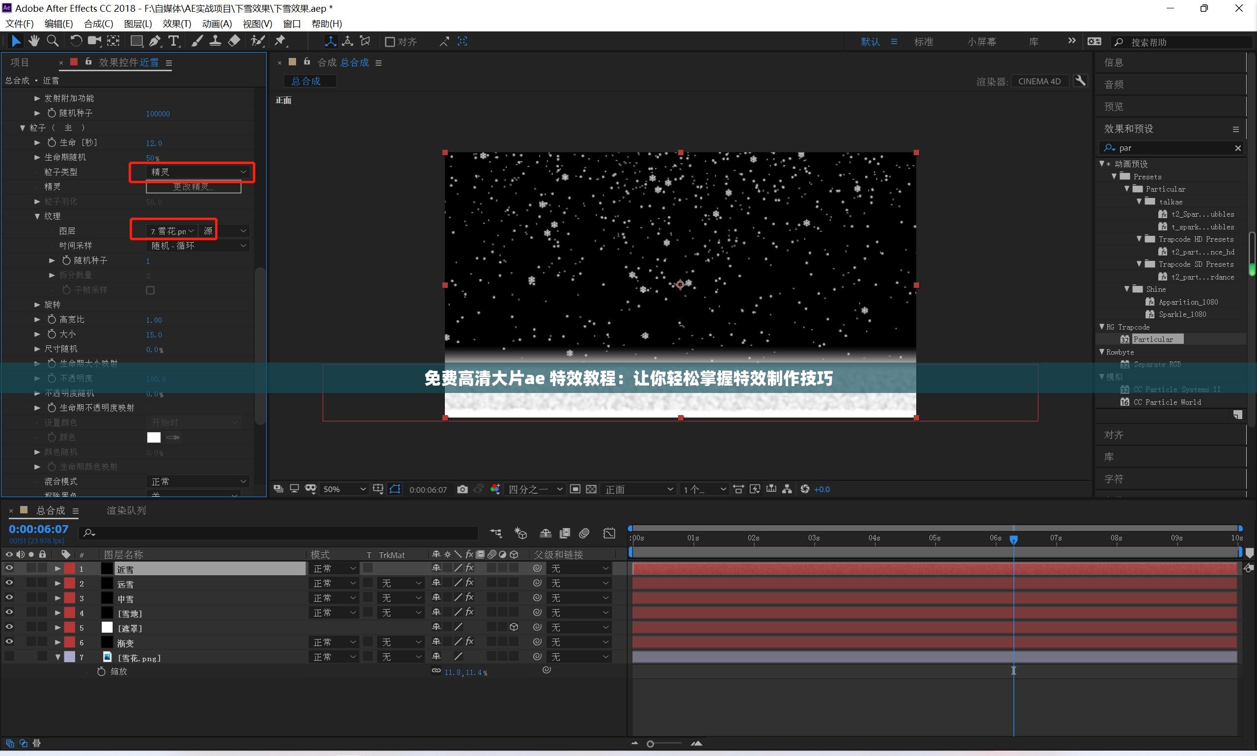Switch to the 标准 workspace
Image resolution: width=1257 pixels, height=756 pixels.
[x=924, y=42]
